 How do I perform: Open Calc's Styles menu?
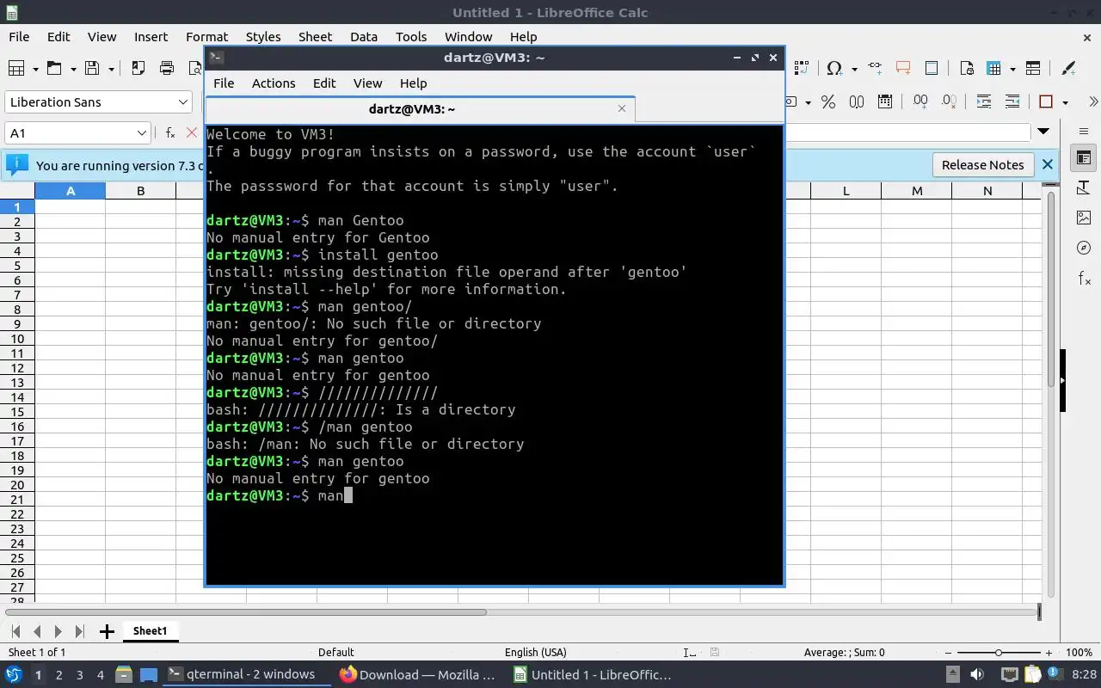(x=263, y=36)
